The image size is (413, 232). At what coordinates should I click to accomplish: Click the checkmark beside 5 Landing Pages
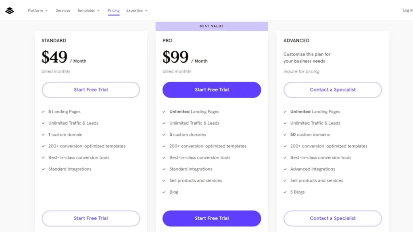[x=43, y=112]
